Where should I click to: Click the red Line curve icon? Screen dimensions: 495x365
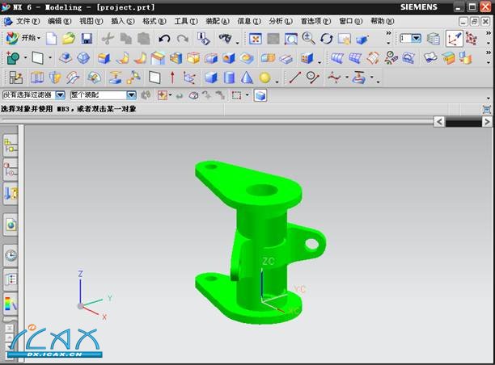tap(295, 78)
